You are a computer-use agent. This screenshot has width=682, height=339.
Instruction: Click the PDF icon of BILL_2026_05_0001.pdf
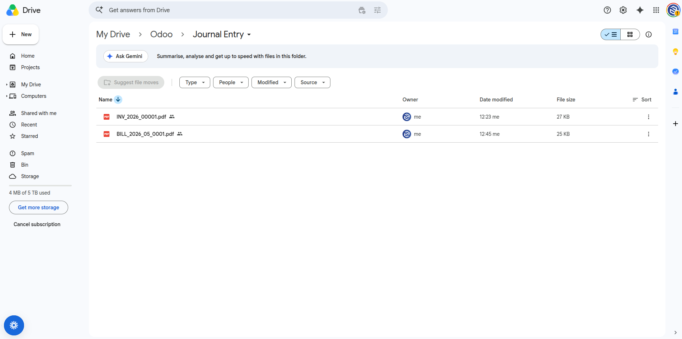click(107, 134)
